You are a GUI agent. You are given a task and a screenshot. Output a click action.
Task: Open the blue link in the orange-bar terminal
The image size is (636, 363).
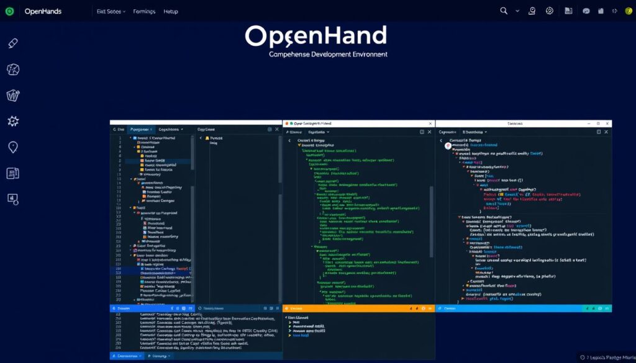(301, 336)
